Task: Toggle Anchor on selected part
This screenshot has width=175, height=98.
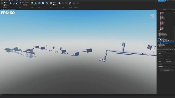Action: pos(55,6)
